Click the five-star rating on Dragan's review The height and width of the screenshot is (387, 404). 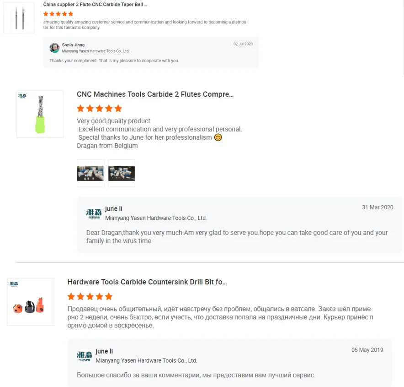pos(99,109)
